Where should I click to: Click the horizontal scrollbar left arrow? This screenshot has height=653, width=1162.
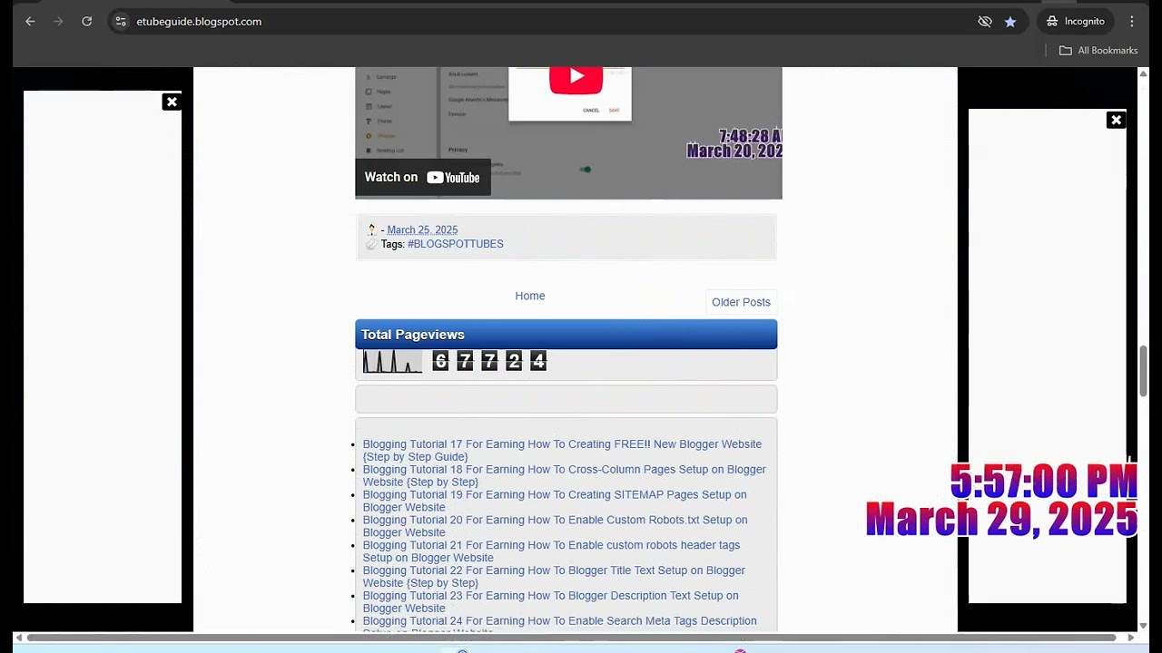(19, 638)
